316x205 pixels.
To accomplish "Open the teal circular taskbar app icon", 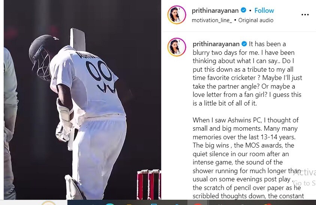I will (x=110, y=204).
